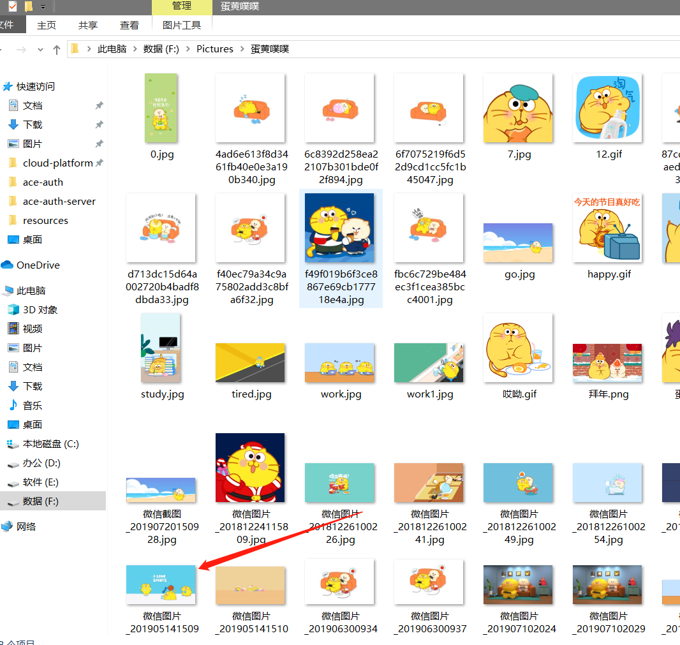Screen dimensions: 680x645
Task: Select 快速访问 in the navigation pane
Action: pyautogui.click(x=36, y=86)
